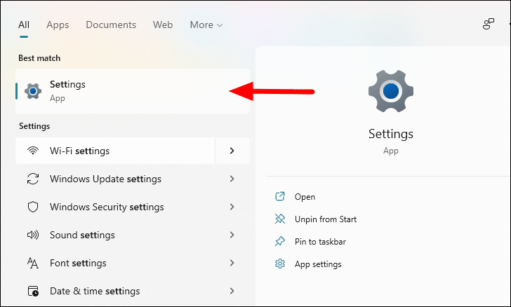Select the Web search tab
This screenshot has height=307, width=511.
163,25
